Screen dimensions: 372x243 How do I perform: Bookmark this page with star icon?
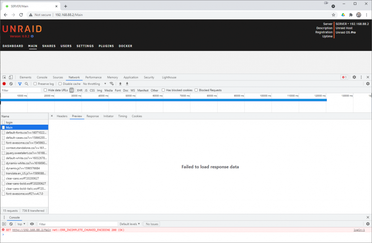(333, 15)
